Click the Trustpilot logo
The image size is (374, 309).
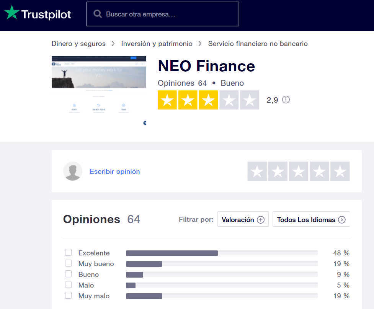click(38, 13)
